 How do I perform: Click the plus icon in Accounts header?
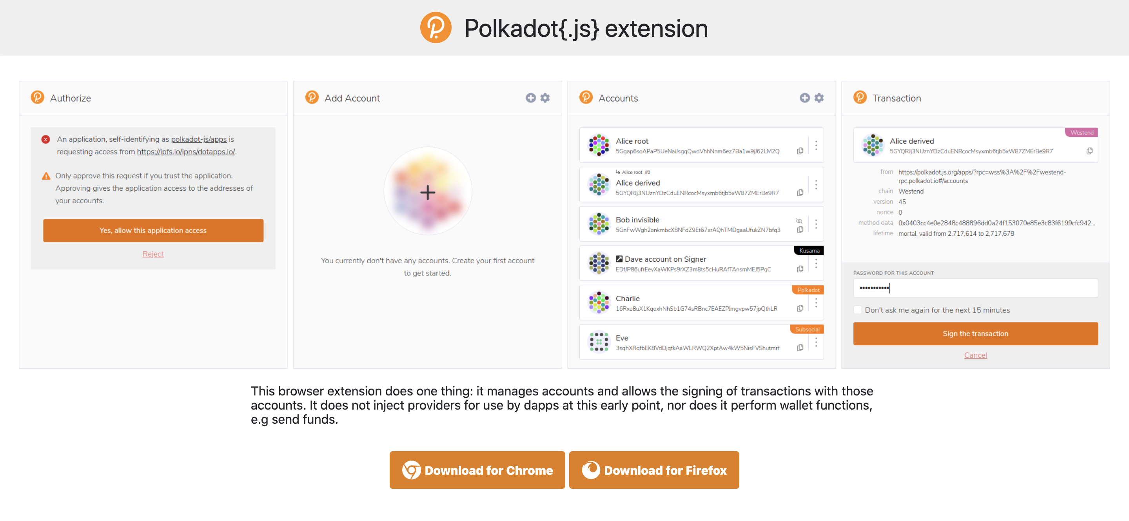(805, 98)
